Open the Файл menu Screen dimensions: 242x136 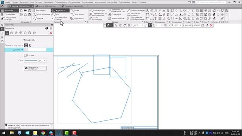pos(8,2)
